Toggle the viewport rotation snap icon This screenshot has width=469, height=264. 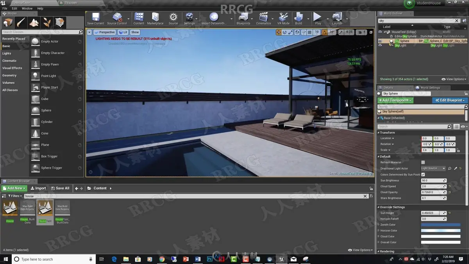pos(324,32)
